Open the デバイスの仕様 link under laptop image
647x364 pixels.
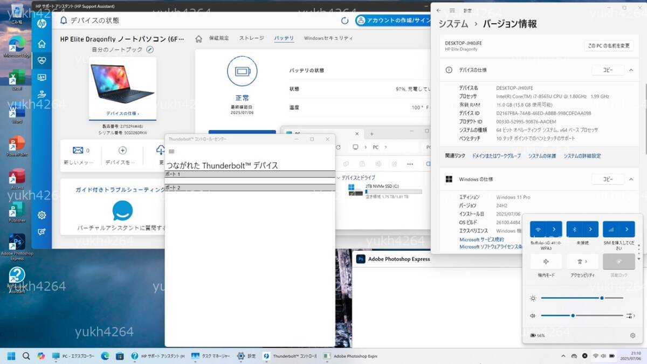point(122,114)
